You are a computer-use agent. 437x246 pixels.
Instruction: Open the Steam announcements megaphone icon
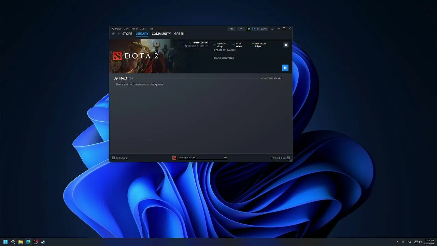click(231, 29)
